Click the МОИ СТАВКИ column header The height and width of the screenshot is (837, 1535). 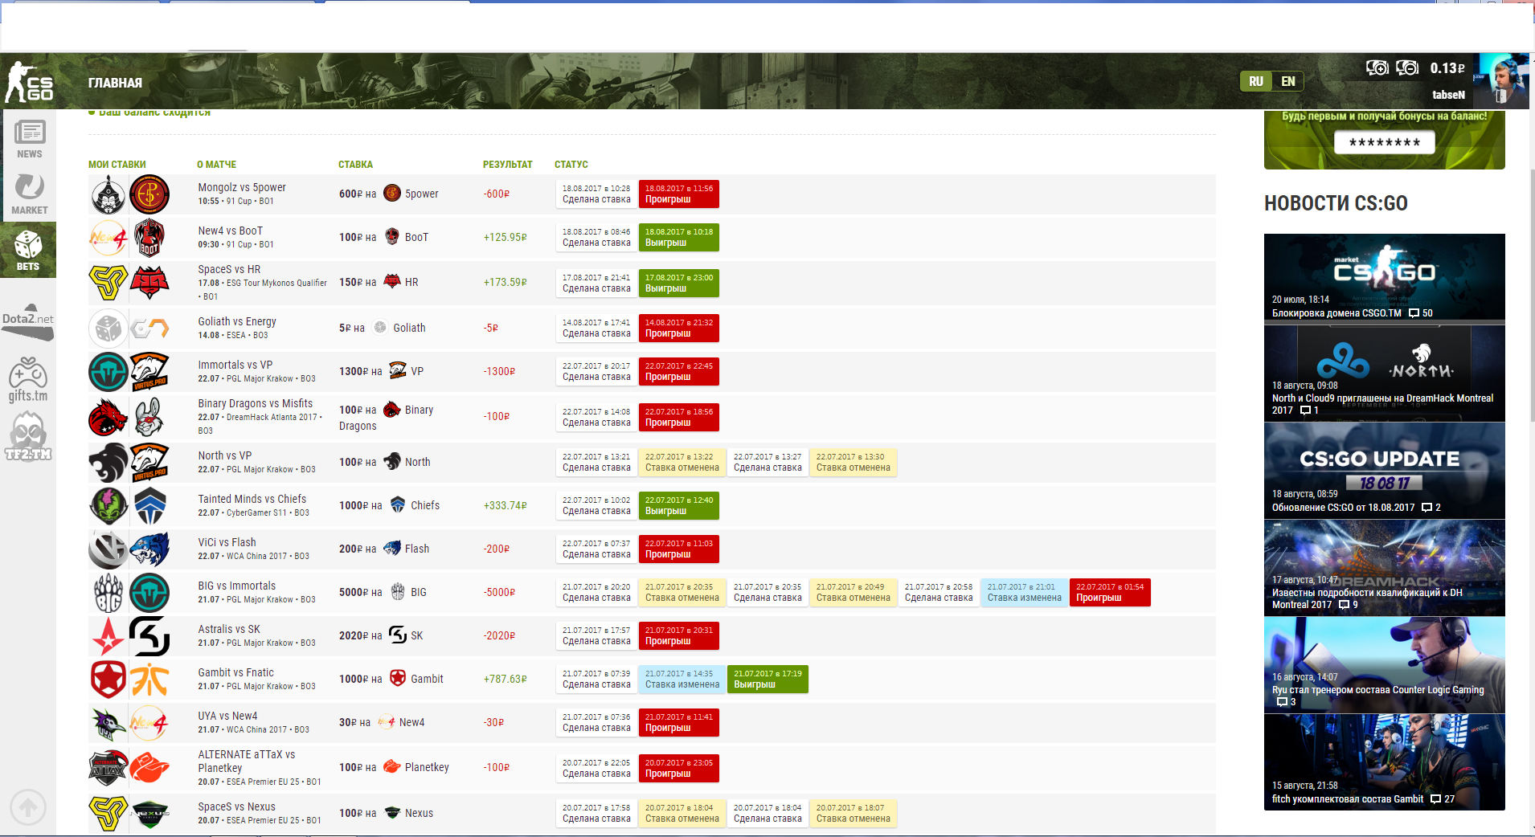coord(117,165)
